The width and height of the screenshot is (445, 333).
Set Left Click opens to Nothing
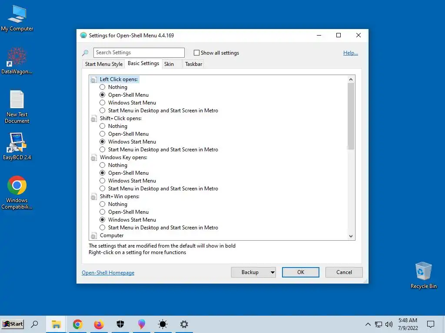(103, 87)
